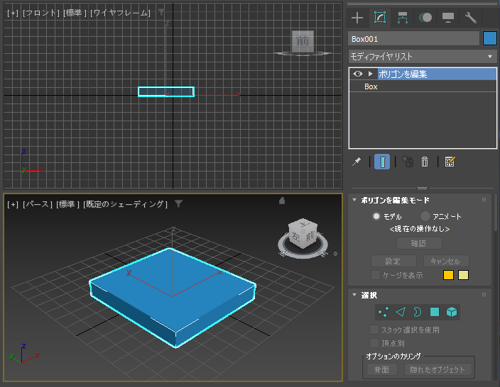This screenshot has width=500, height=387.
Task: Enable スタック選択を使用 checkbox
Action: [374, 330]
